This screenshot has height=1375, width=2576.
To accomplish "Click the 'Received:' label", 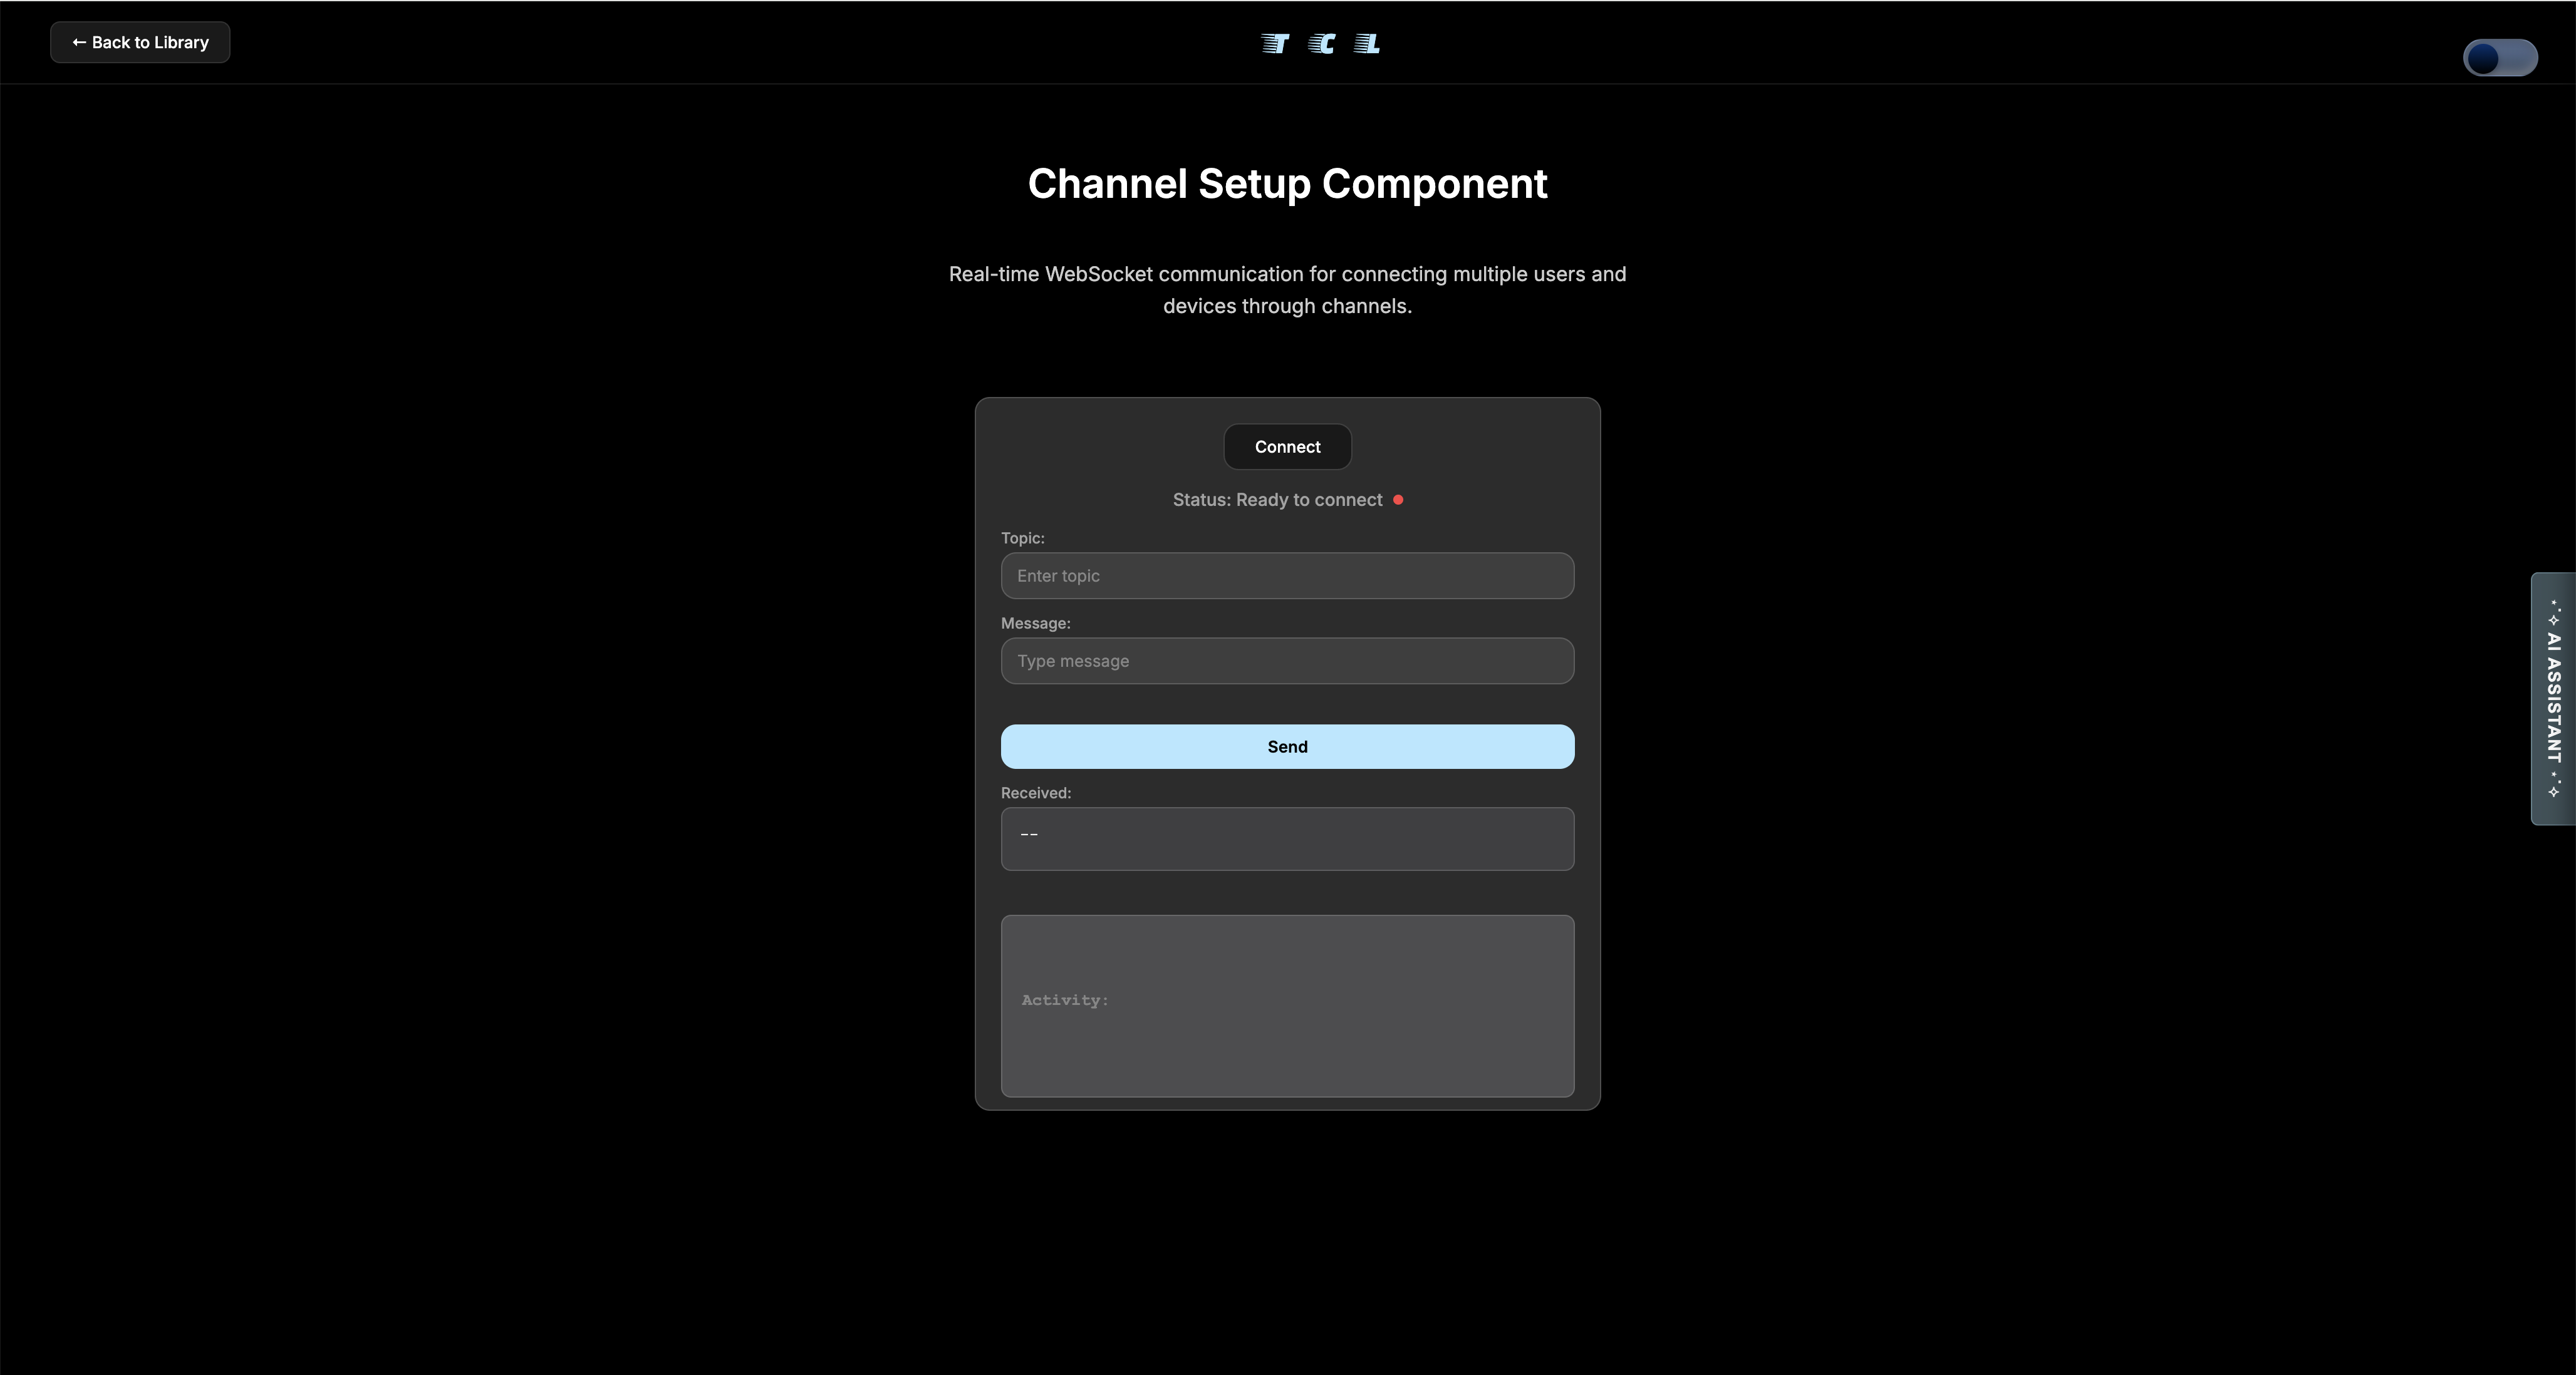I will click(1035, 793).
